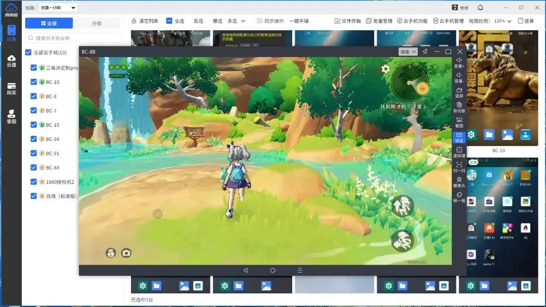Image resolution: width=546 pixels, height=307 pixels.
Task: Click 框选 box select
Action: pyautogui.click(x=217, y=21)
